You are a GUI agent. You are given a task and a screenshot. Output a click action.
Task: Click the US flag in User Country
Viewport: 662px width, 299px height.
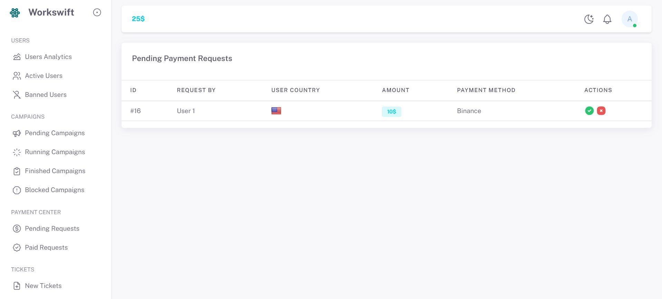click(276, 111)
